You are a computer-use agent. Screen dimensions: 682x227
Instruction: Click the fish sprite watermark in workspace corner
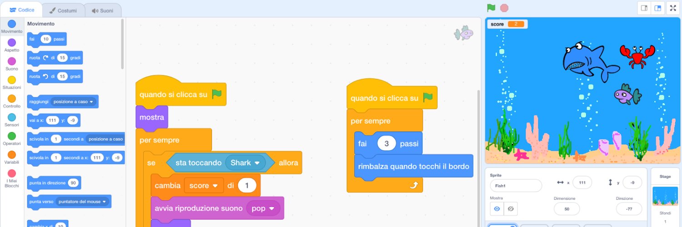click(x=464, y=33)
